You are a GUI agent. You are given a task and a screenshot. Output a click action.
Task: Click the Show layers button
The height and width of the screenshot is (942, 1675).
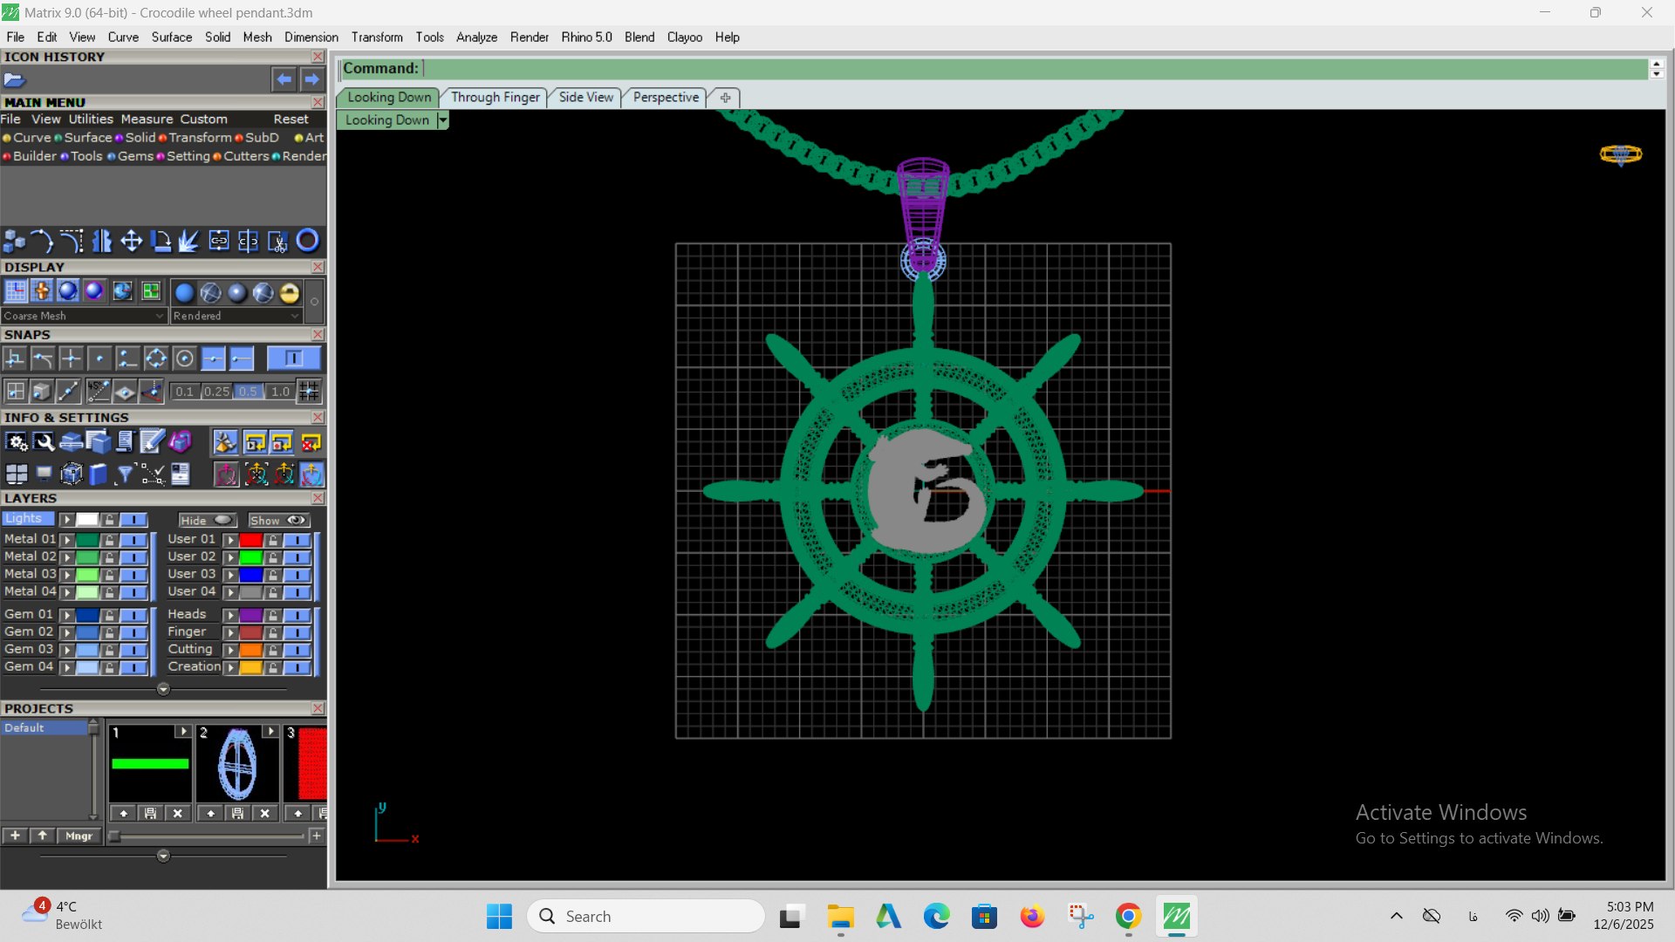pyautogui.click(x=278, y=520)
